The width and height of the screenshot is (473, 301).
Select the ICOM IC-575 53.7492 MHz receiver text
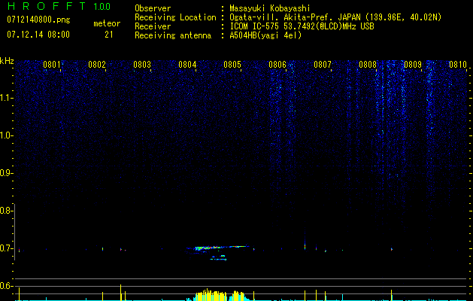pos(302,26)
